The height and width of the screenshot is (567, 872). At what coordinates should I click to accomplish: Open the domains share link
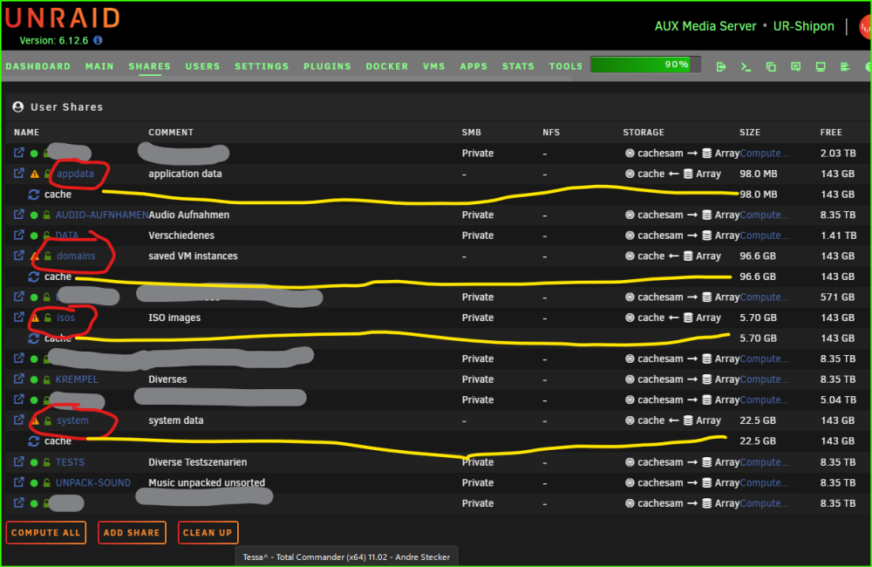click(76, 256)
